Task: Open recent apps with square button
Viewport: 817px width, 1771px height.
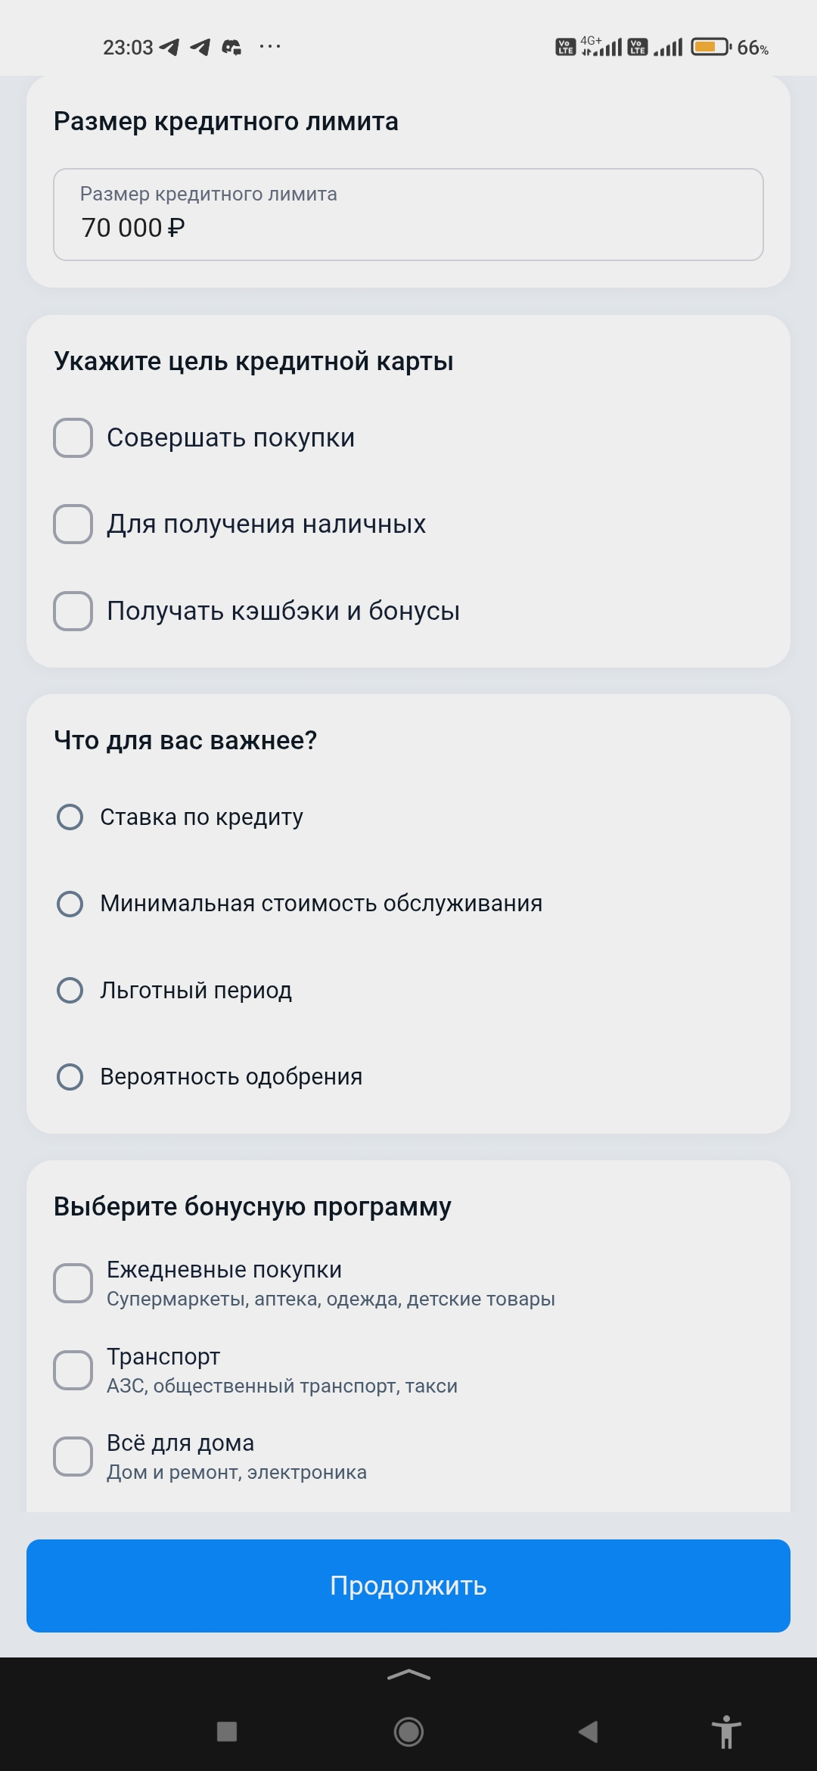Action: point(227,1732)
